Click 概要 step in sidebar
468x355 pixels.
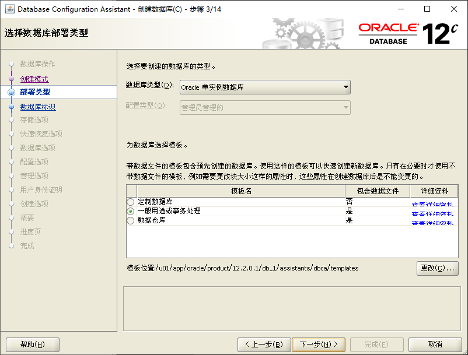(27, 218)
